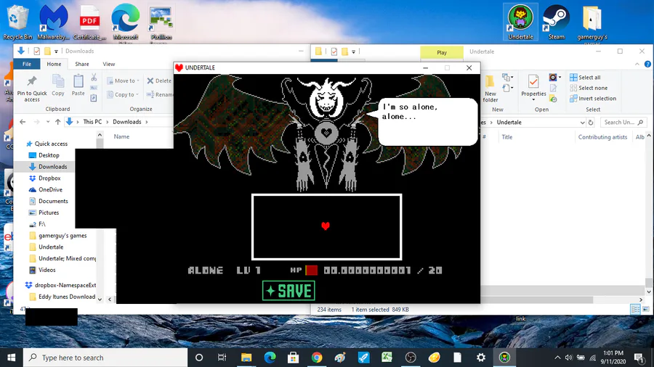Open Microsoft Edge from the taskbar
Viewport: 654px width, 367px height.
pyautogui.click(x=270, y=358)
